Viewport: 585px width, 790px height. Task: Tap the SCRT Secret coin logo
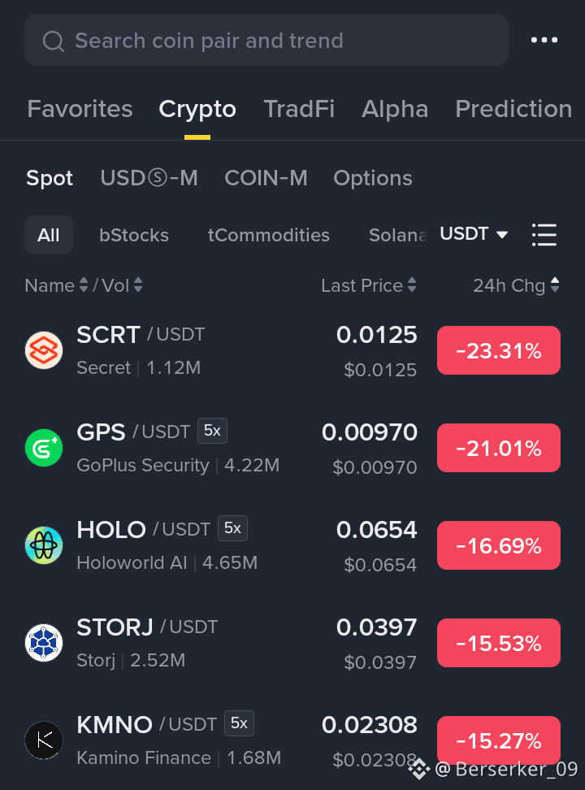tap(44, 350)
